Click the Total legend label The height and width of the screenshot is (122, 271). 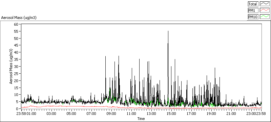[253, 4]
